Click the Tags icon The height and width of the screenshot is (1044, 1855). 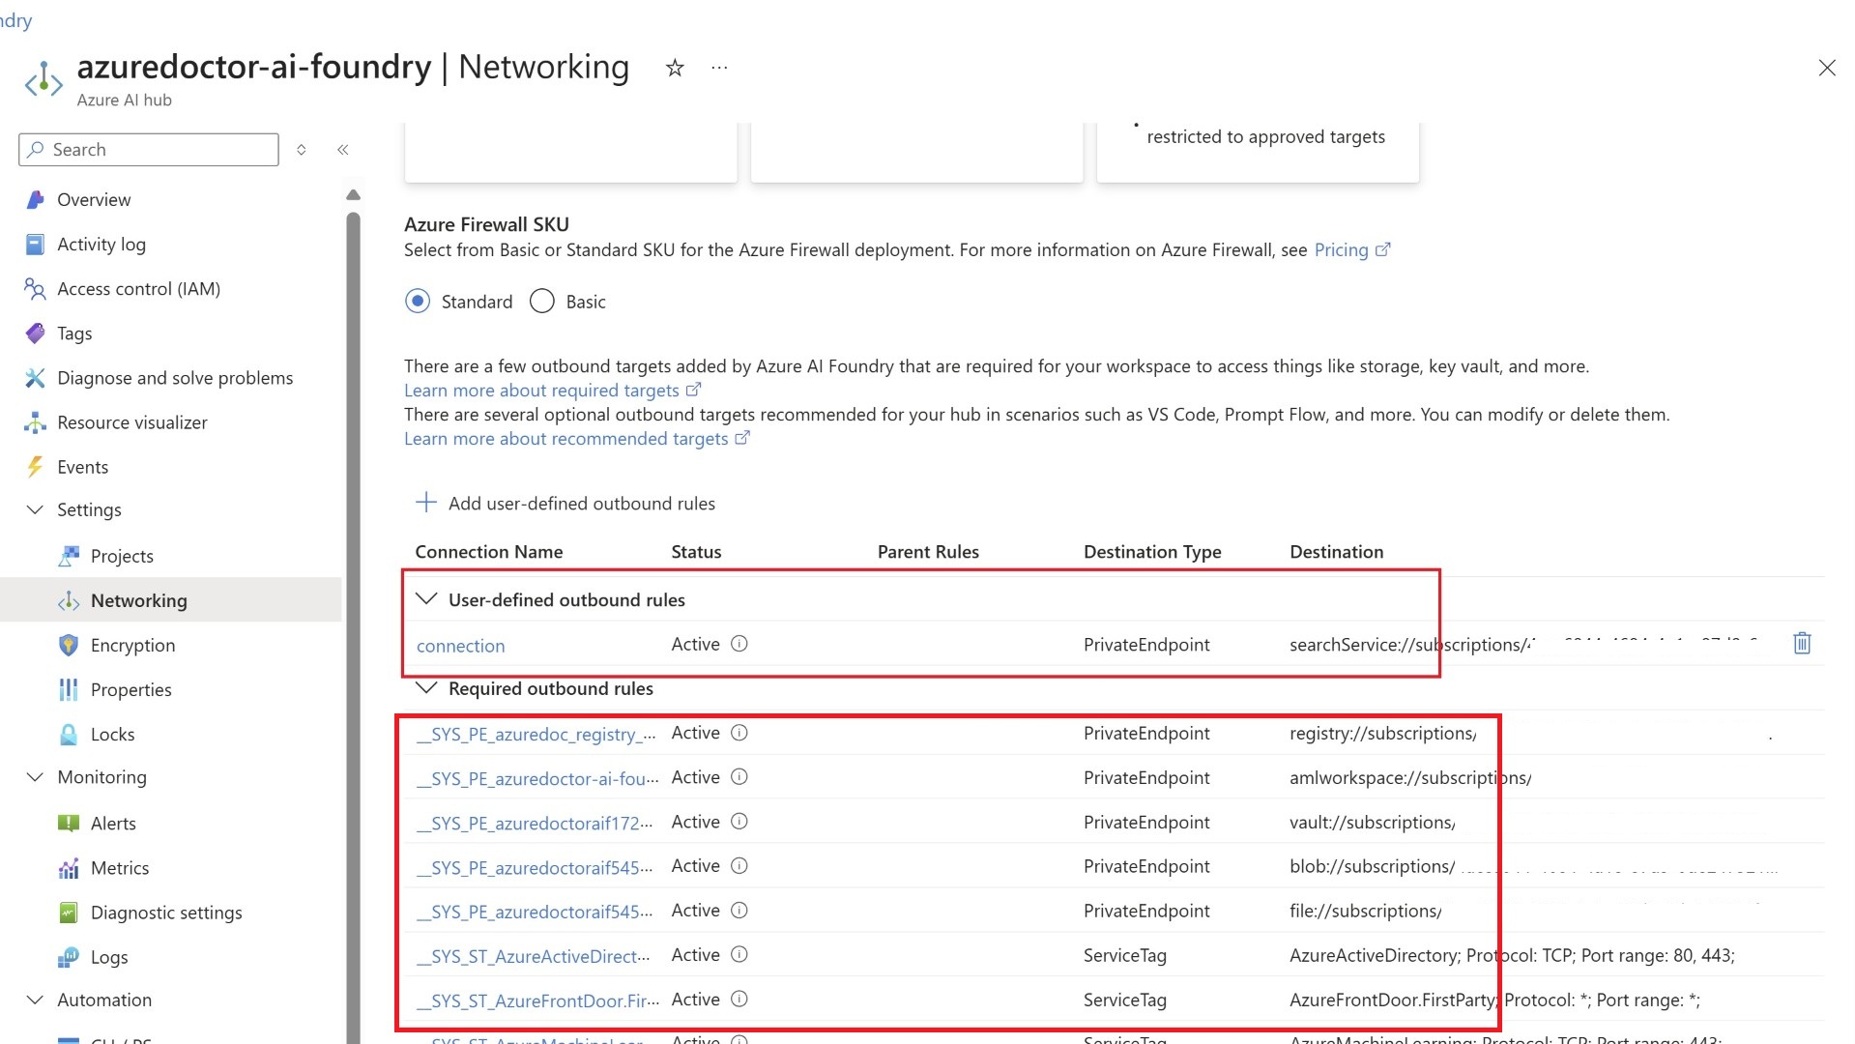pyautogui.click(x=35, y=333)
